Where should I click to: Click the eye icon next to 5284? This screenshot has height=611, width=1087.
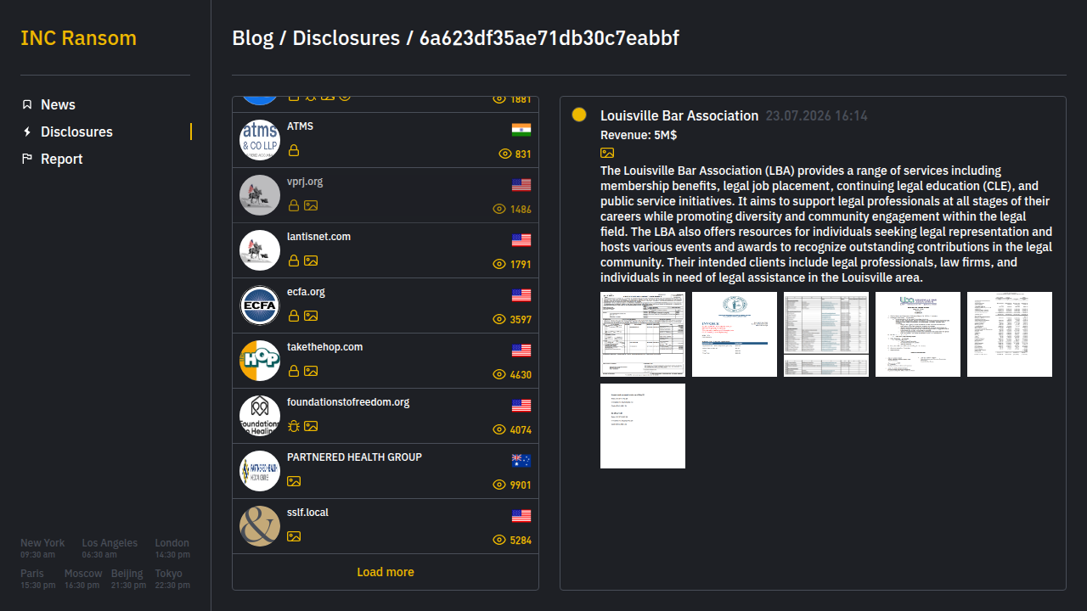point(499,540)
